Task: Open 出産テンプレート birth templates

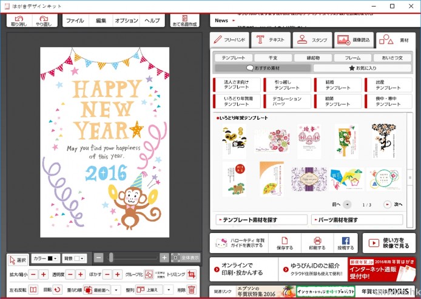Action: pyautogui.click(x=388, y=85)
